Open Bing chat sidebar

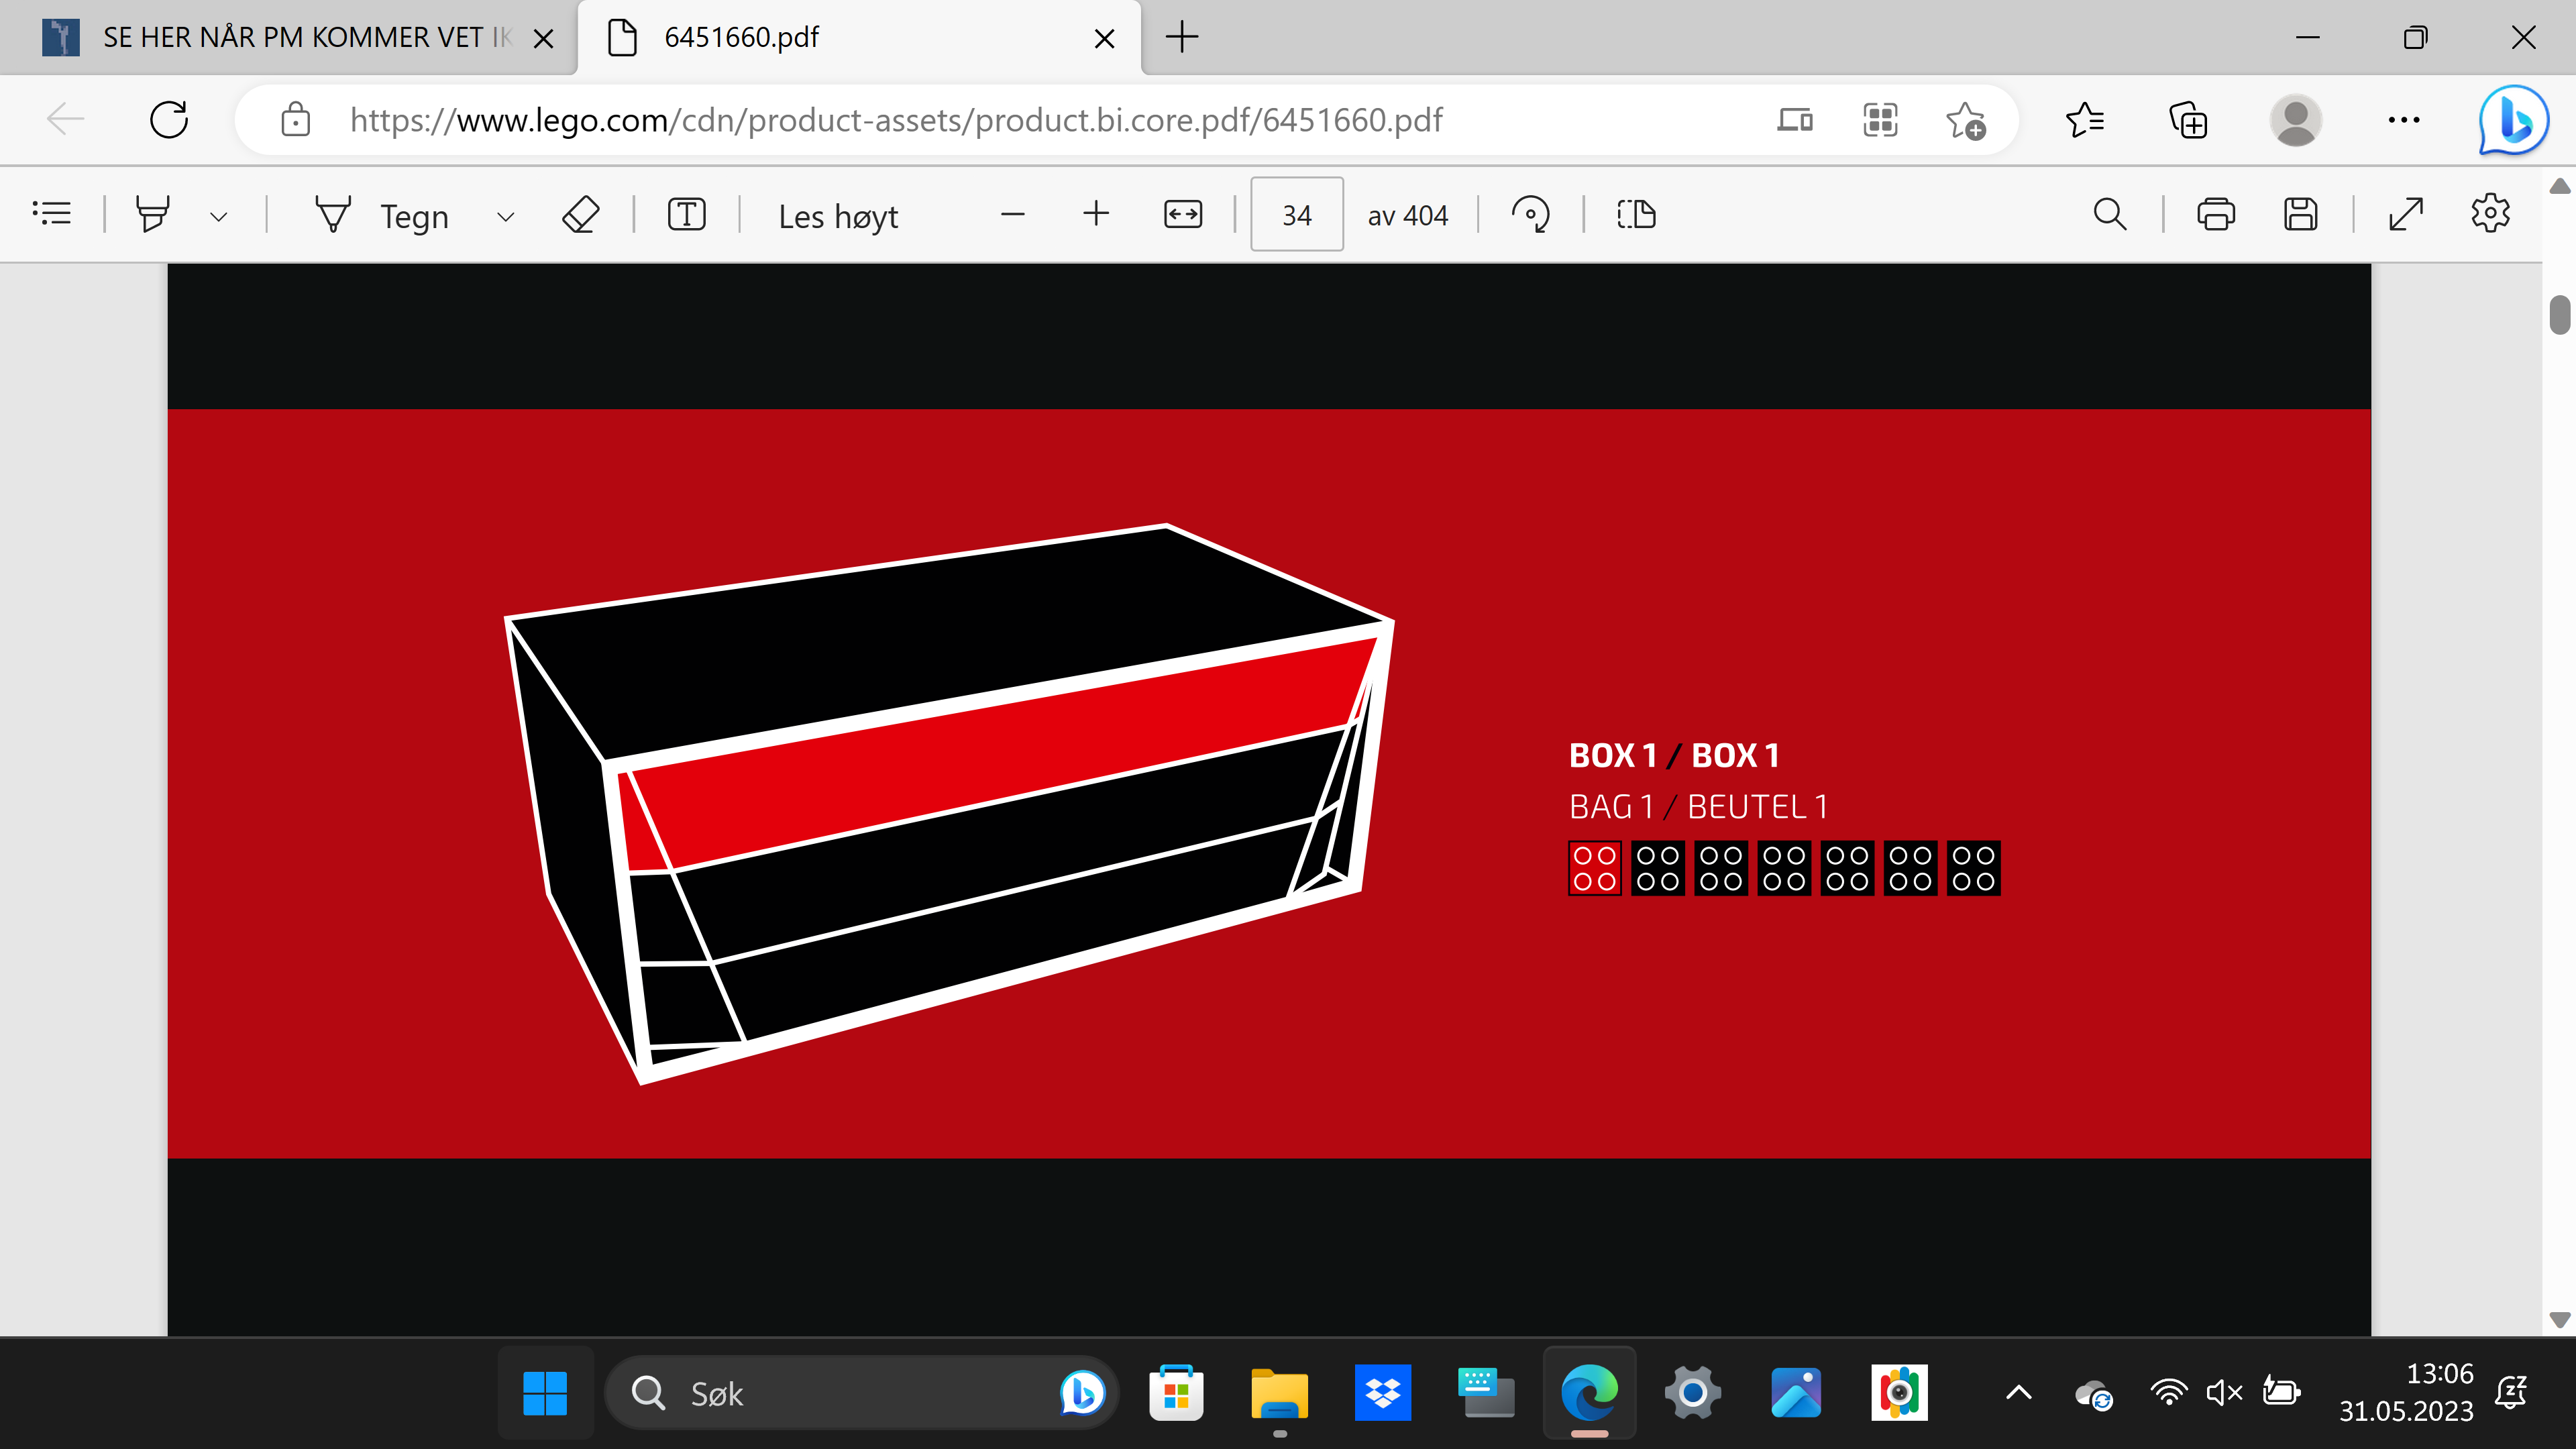(2514, 120)
